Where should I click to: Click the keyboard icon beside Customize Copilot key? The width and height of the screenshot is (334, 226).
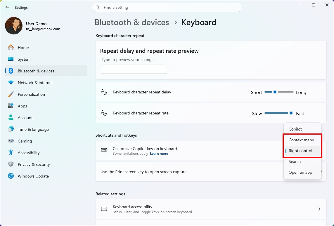coord(104,150)
